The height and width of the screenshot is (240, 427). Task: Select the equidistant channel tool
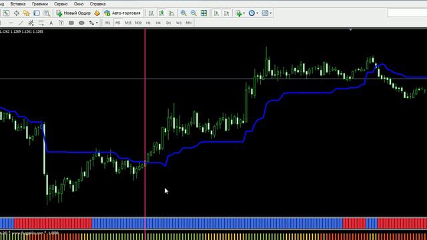tap(31, 23)
